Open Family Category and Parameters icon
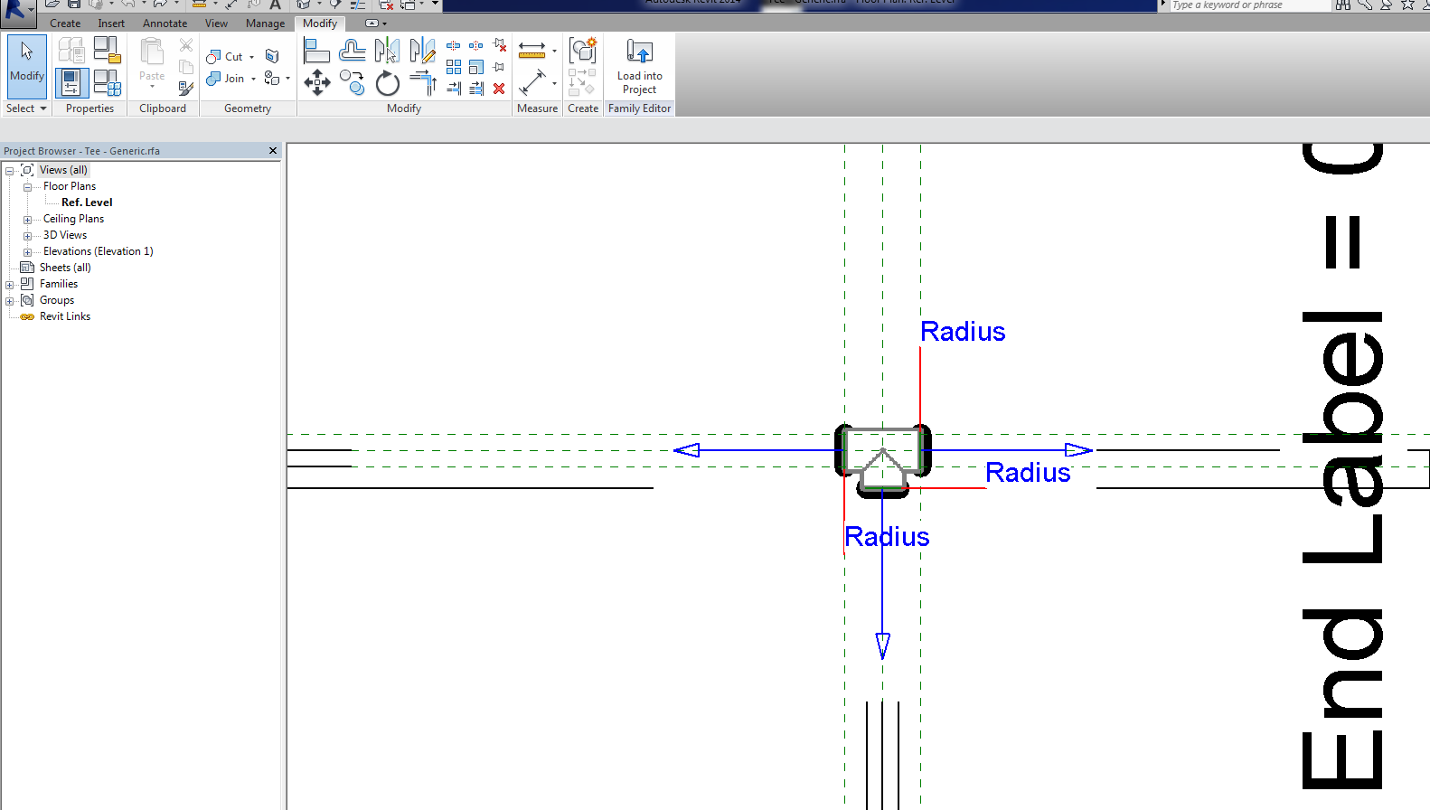 107,49
